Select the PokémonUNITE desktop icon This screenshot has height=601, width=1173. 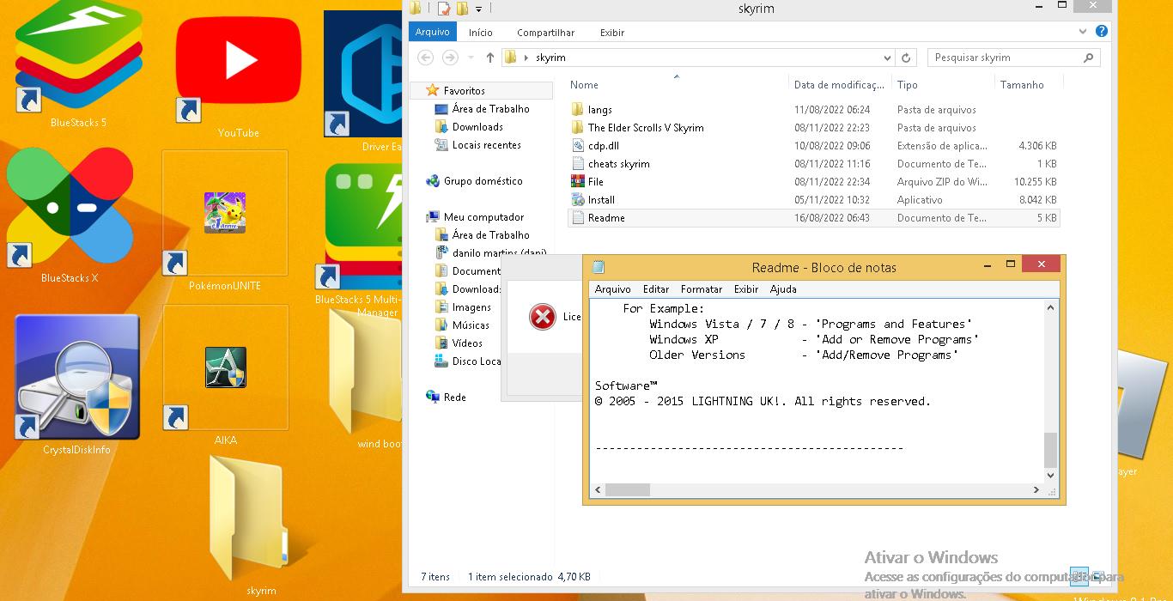point(225,215)
